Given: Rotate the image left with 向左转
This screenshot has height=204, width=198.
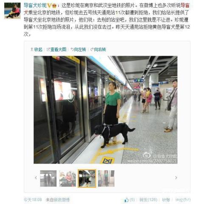Looking at the screenshot, I should (78, 49).
